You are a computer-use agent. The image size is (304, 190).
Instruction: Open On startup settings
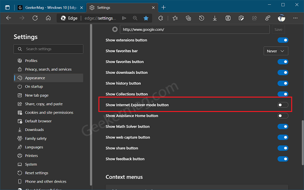point(49,87)
